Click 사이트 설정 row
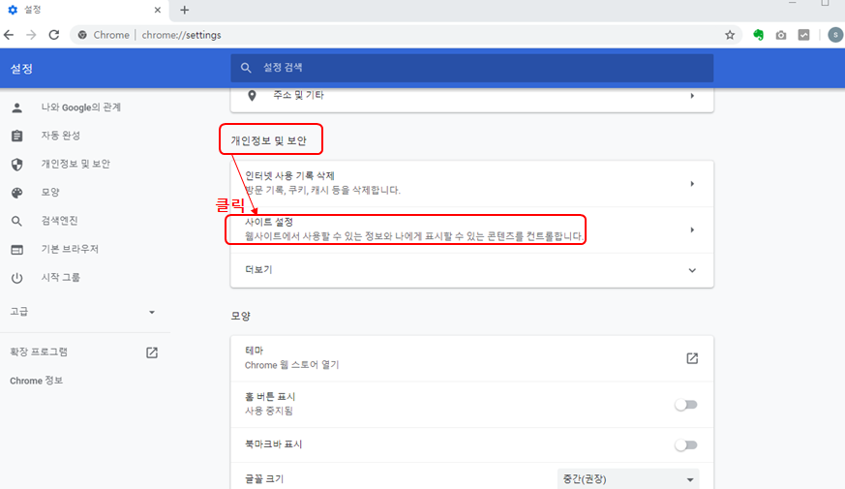845x489 pixels. [472, 230]
